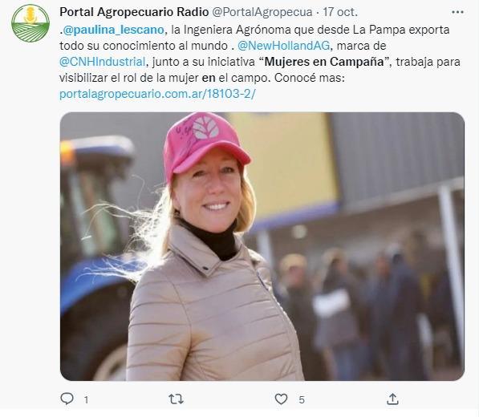Open the share tweet icon
The height and width of the screenshot is (417, 479).
[x=392, y=399]
